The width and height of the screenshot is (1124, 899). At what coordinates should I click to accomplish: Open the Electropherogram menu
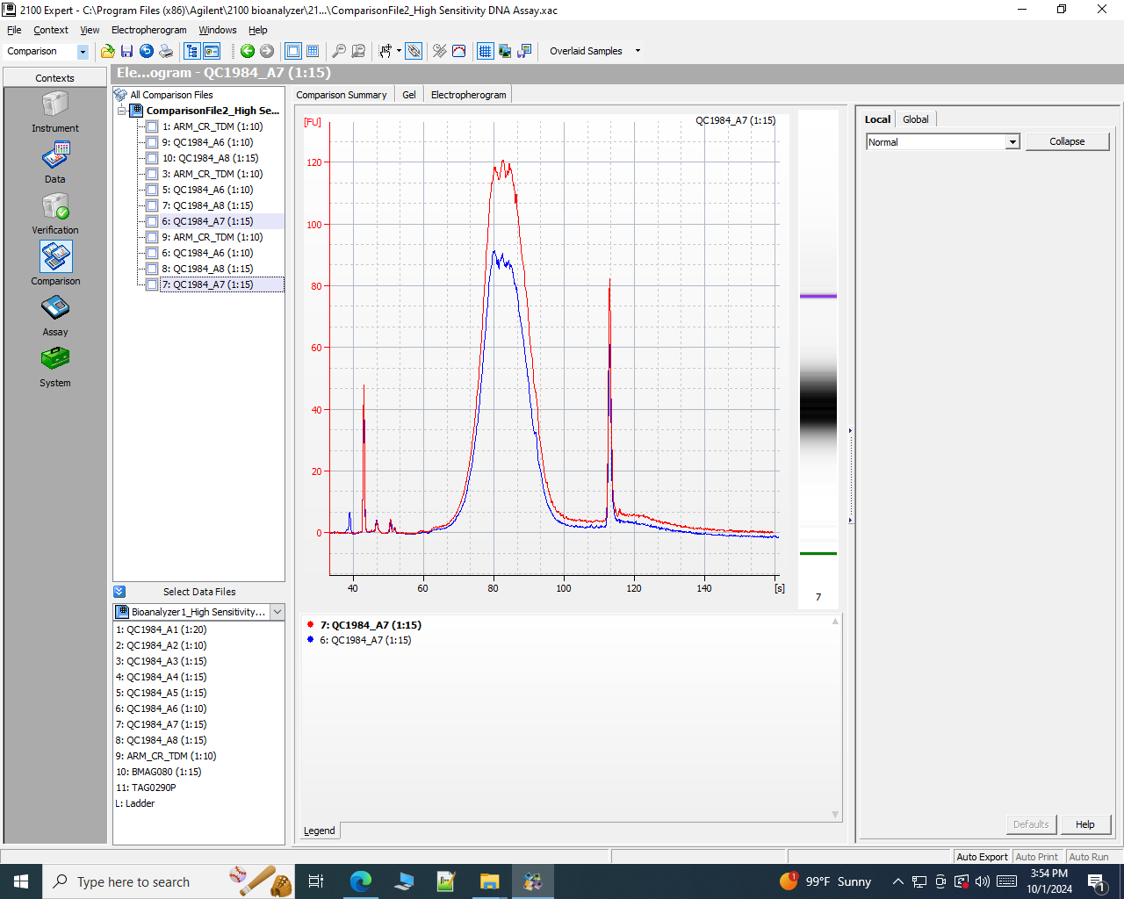coord(148,30)
